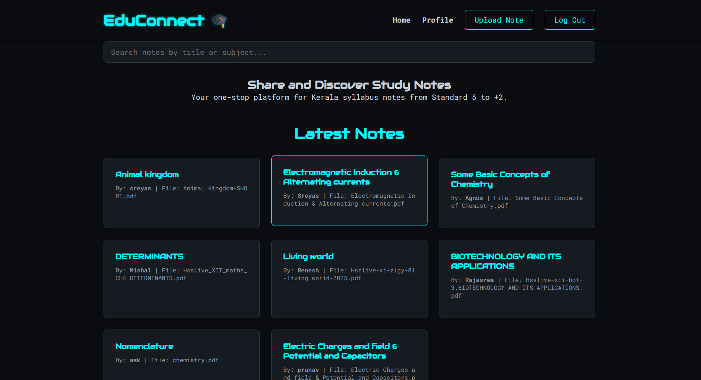
Task: Click file name Animal Kingdom-SHORT.pdf
Action: [181, 192]
